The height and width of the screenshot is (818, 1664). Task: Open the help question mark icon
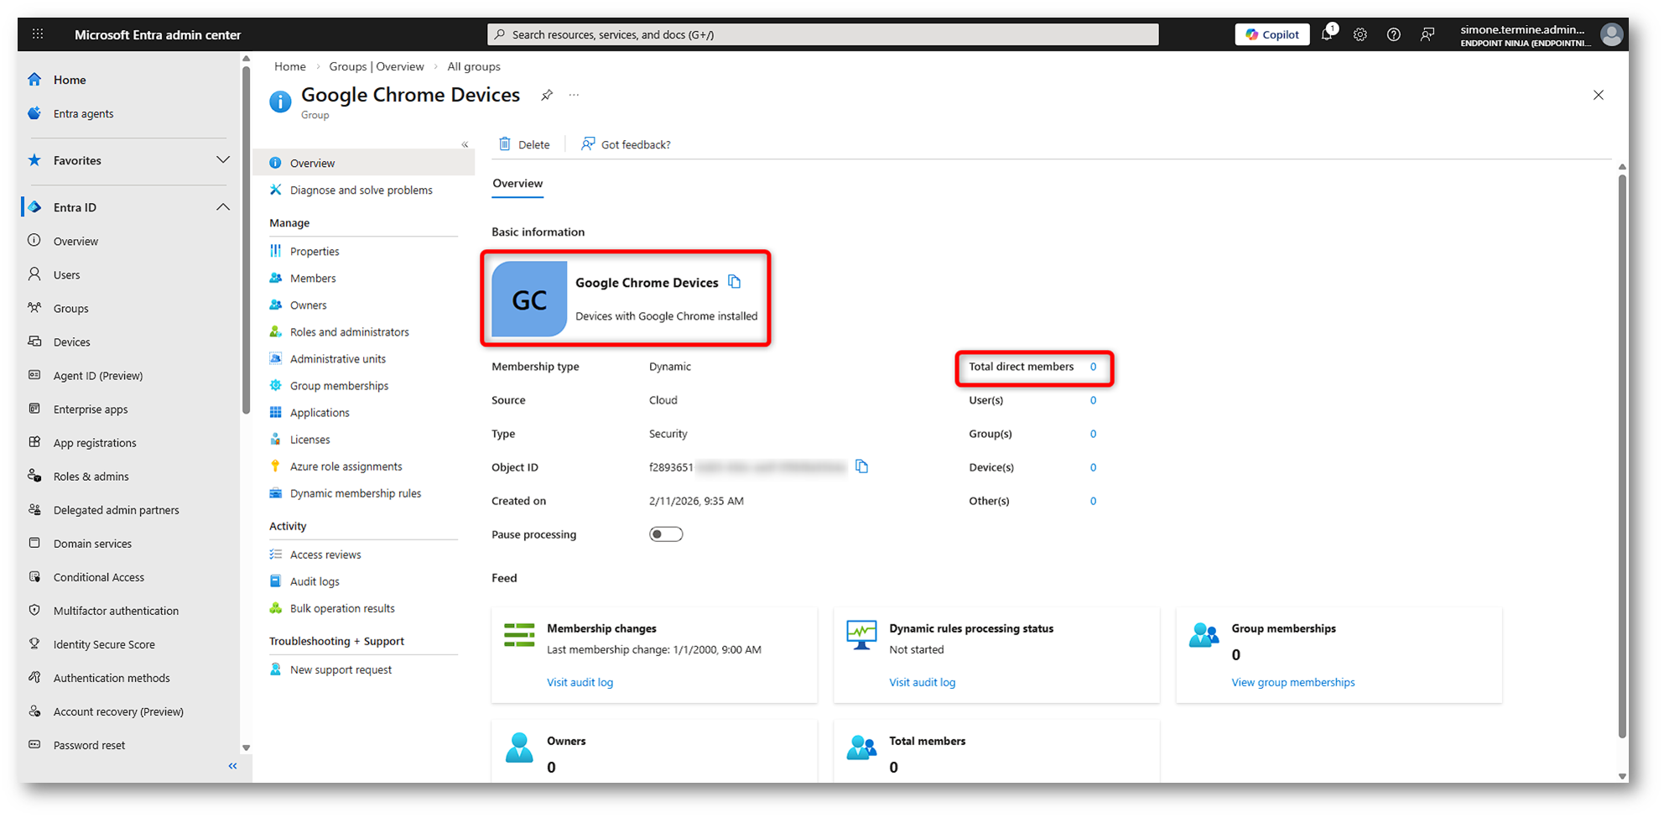(1394, 34)
